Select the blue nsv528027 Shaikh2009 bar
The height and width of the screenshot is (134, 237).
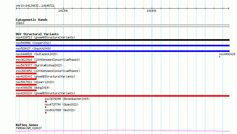point(122,51)
